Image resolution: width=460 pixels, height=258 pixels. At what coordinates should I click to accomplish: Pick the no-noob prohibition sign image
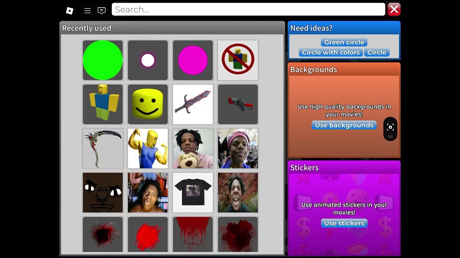coord(238,60)
